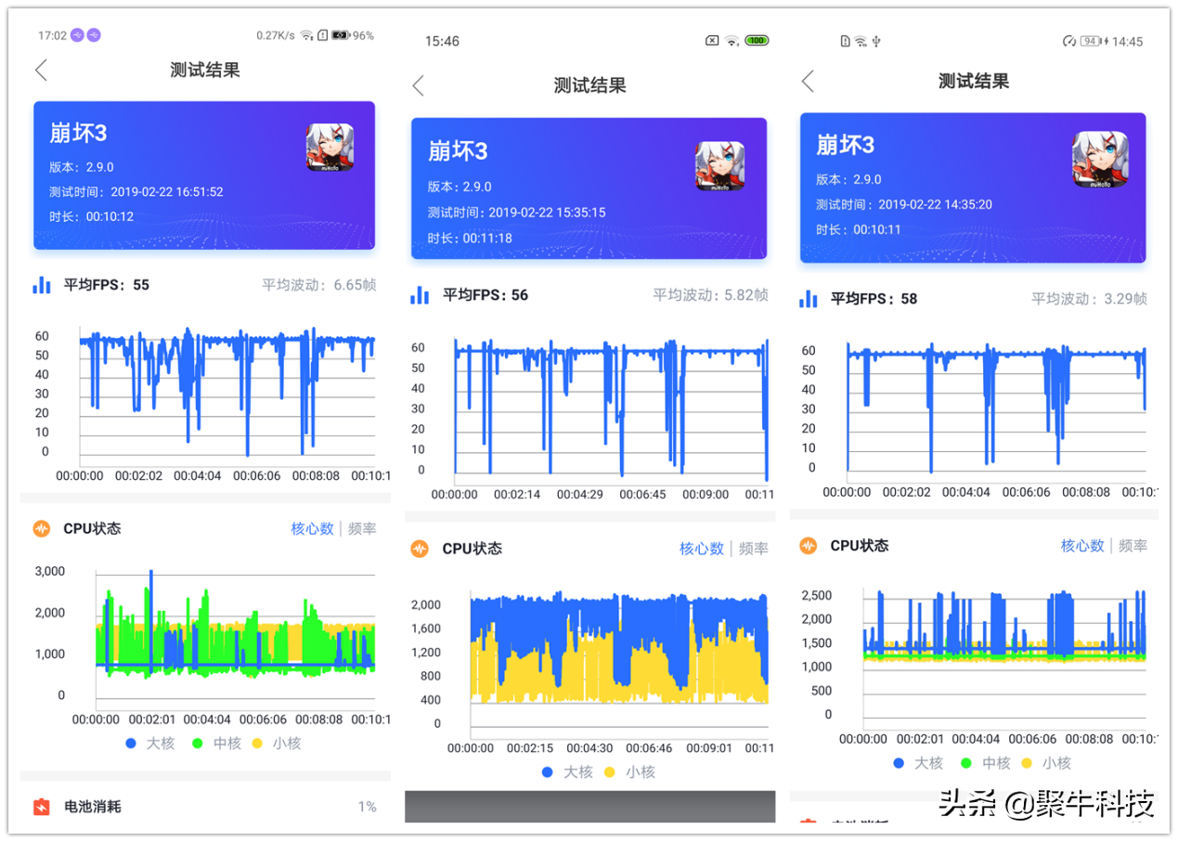This screenshot has height=842, width=1178.
Task: Toggle 小核 legend in right CPU chart
Action: tap(1045, 763)
